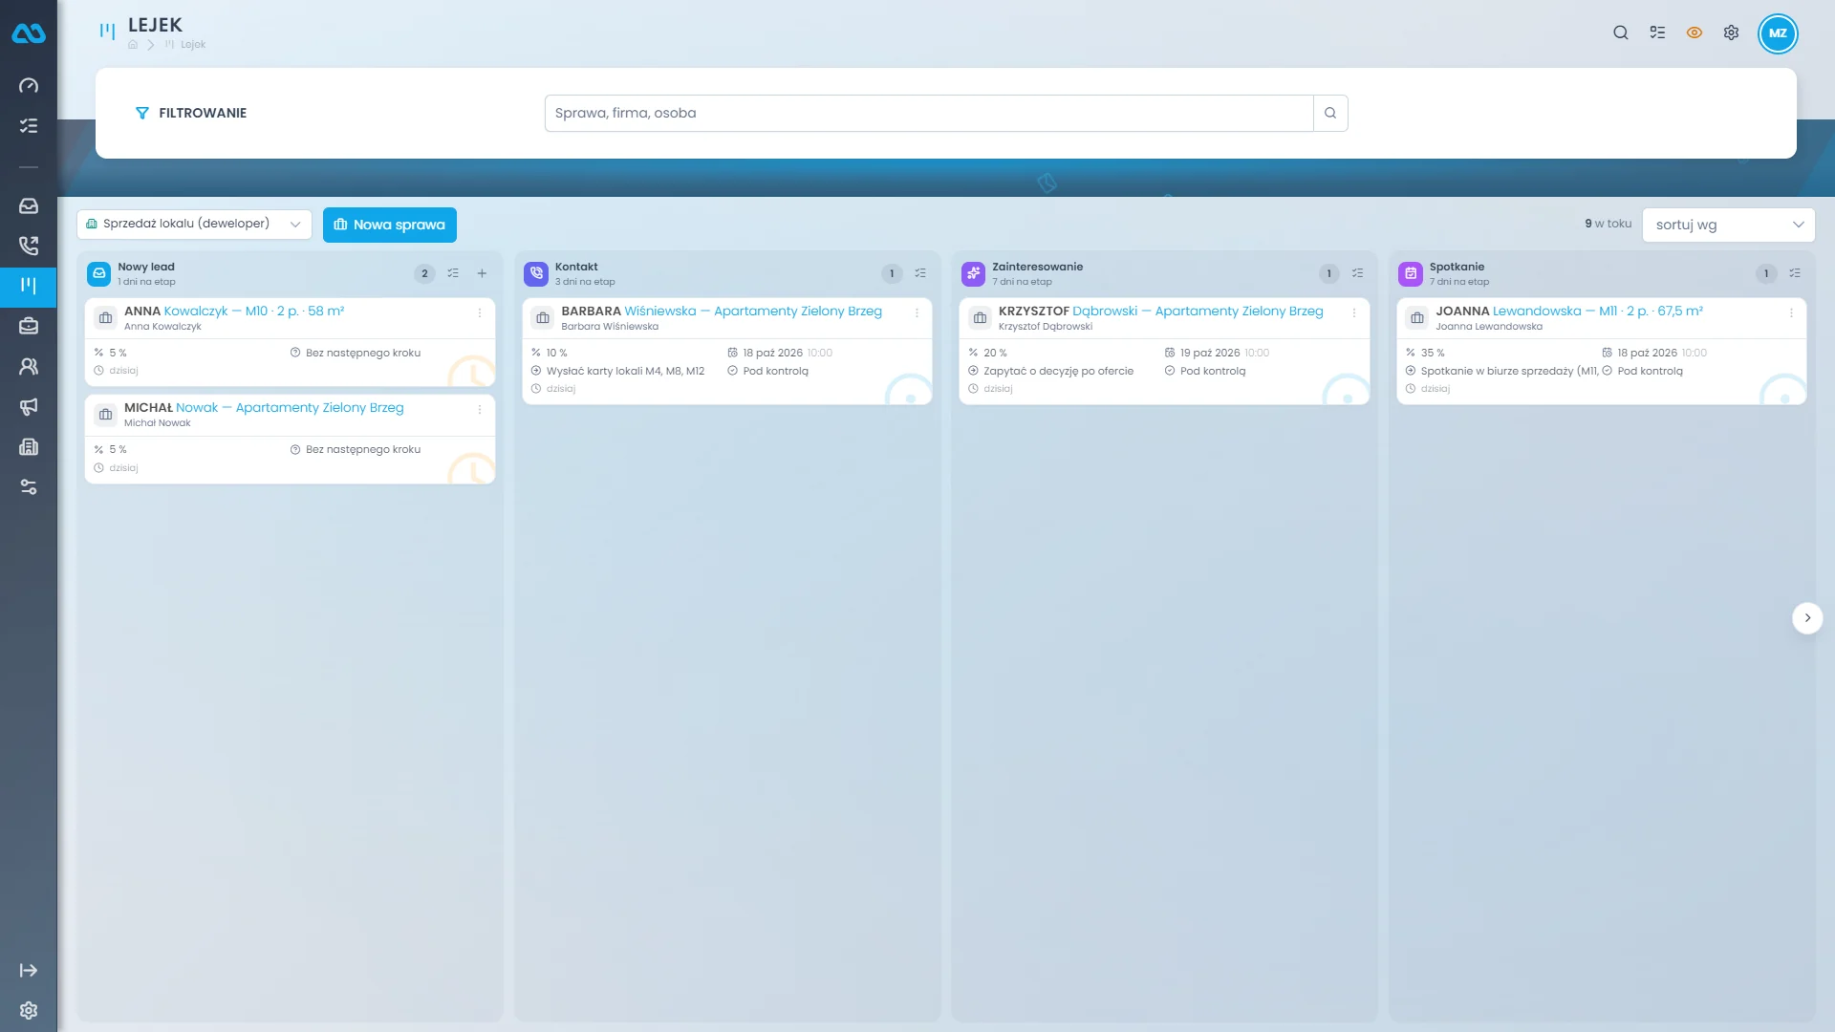This screenshot has width=1835, height=1032.
Task: Open pipeline dropdown Sprzedaż lokalu (deweloper)
Action: (x=194, y=225)
